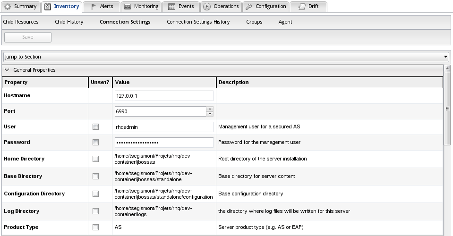Click the scrollbar up arrow
The width and height of the screenshot is (453, 236).
(x=447, y=68)
